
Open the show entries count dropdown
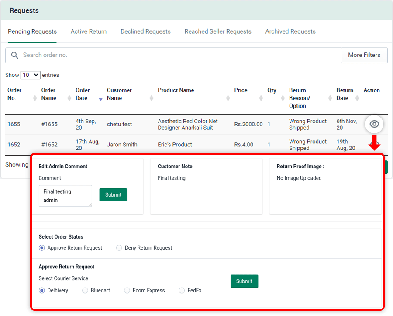[x=31, y=75]
